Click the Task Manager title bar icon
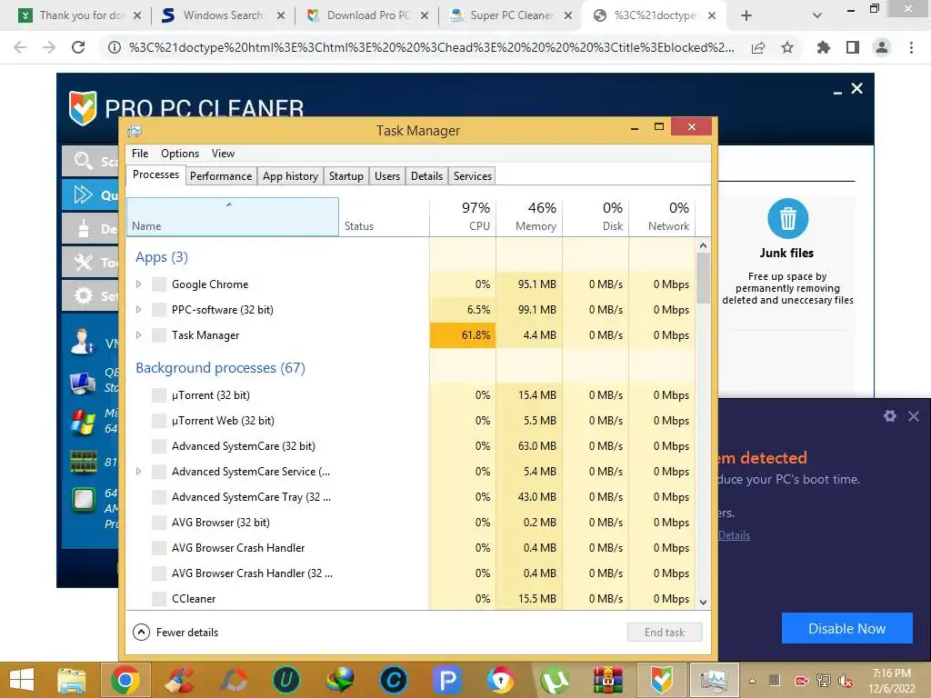 (x=135, y=131)
